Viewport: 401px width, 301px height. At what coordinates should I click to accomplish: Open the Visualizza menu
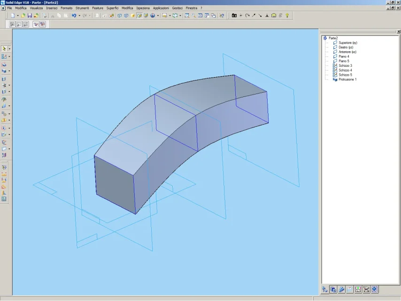(36, 8)
